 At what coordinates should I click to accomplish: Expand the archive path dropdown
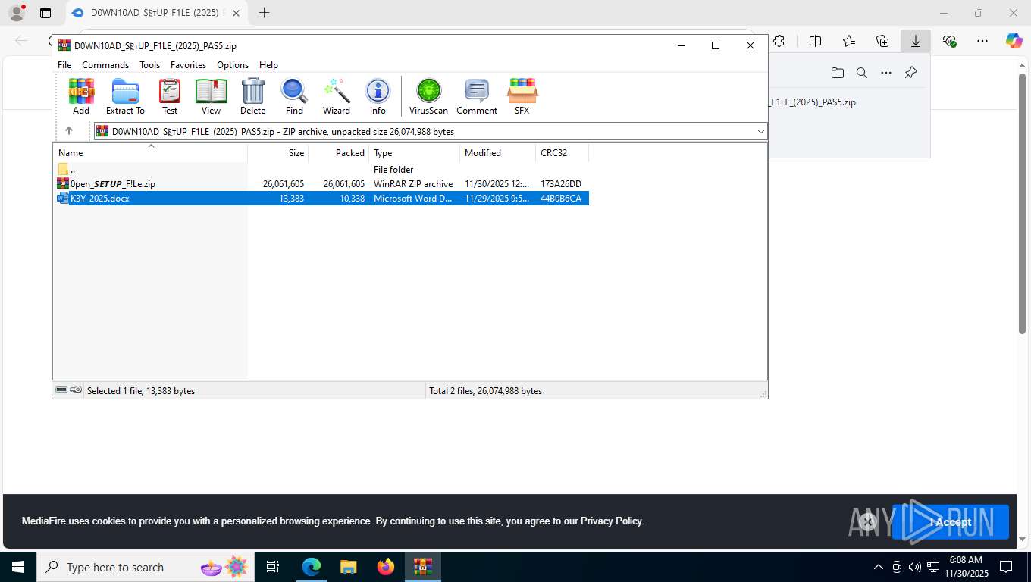760,131
